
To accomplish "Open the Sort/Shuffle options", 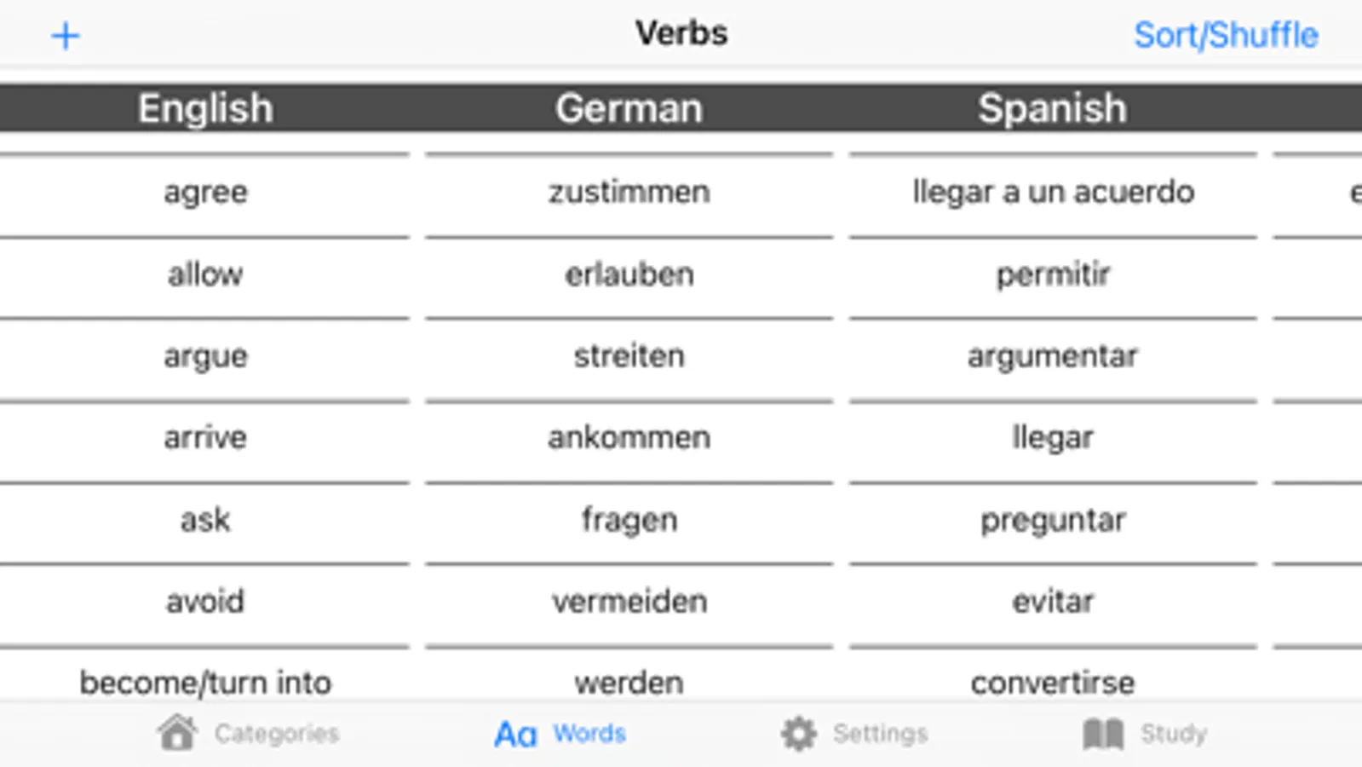I will click(x=1225, y=36).
